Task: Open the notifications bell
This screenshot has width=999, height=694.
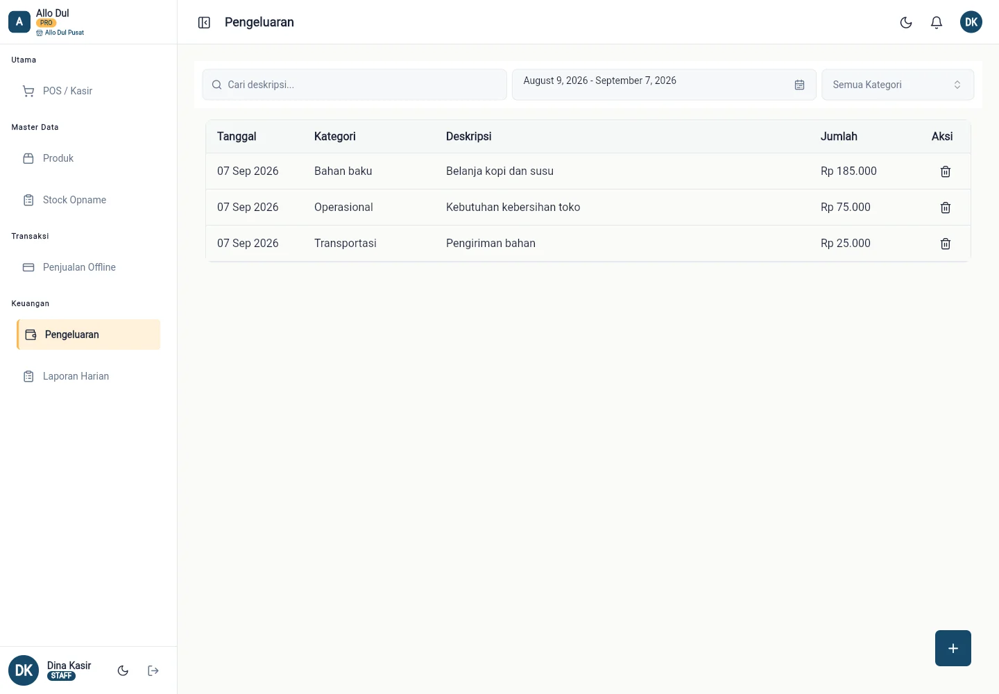Action: tap(937, 23)
